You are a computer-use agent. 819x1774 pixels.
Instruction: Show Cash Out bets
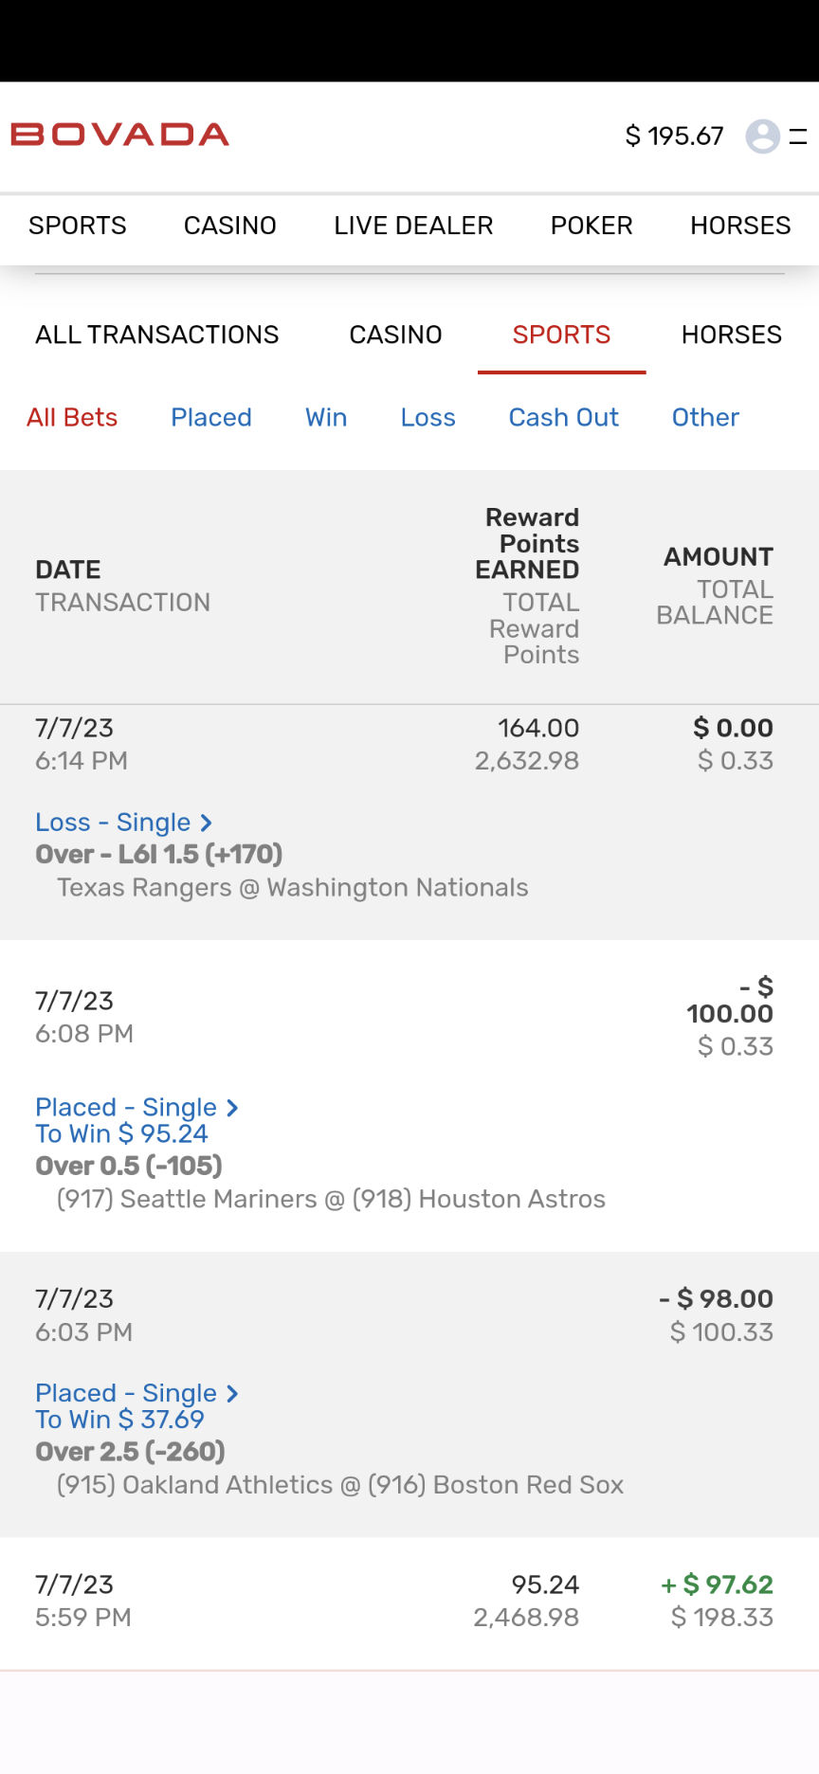(563, 418)
